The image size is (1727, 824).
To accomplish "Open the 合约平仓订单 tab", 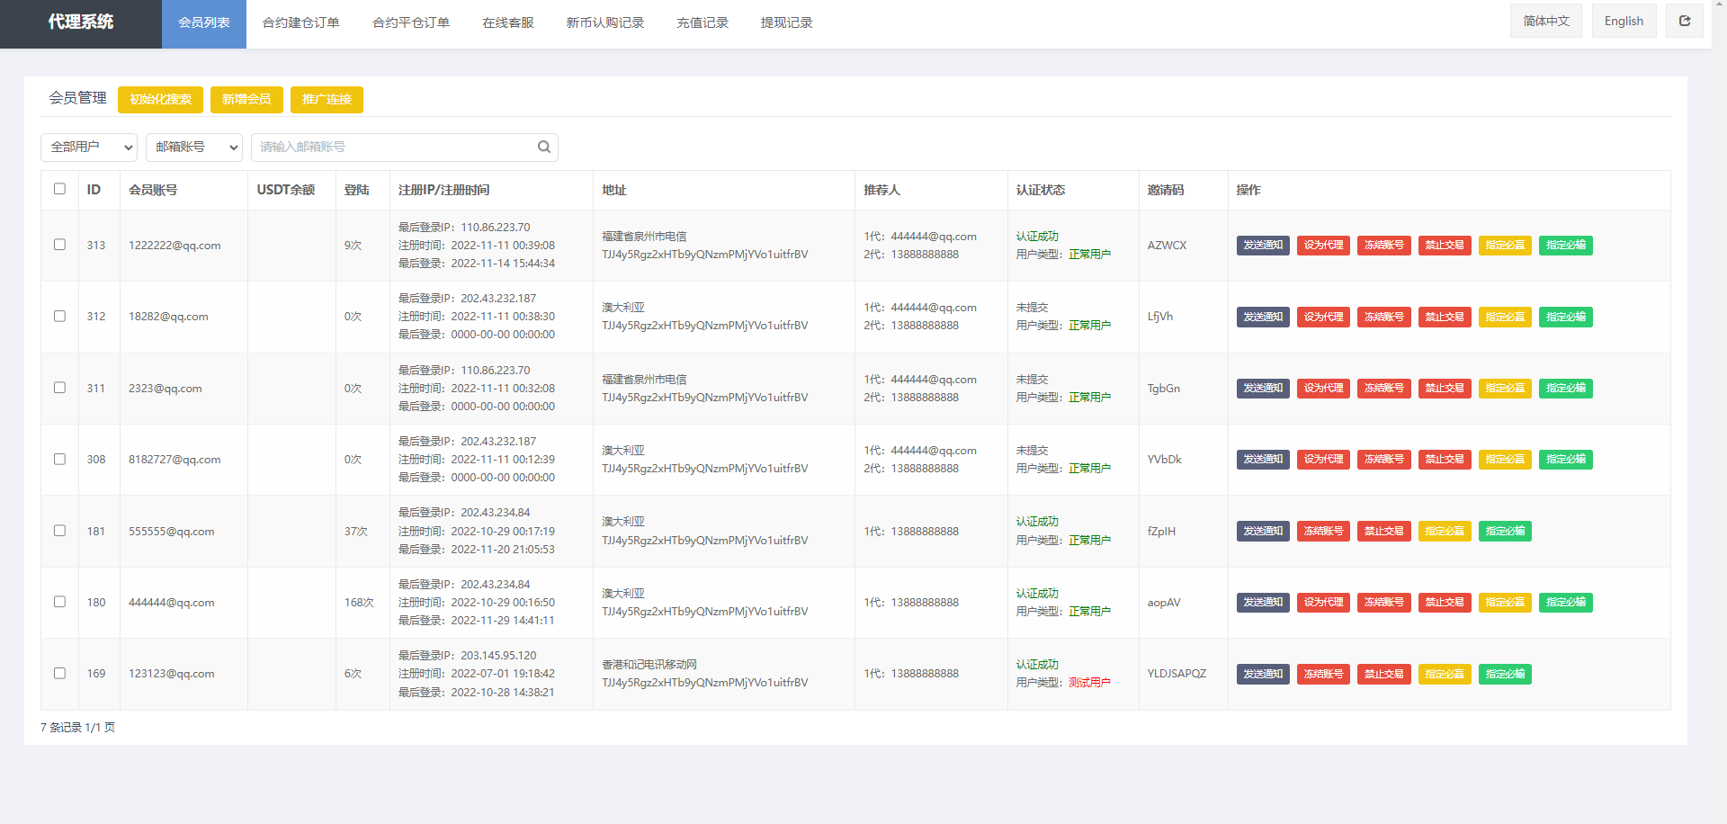I will click(411, 23).
